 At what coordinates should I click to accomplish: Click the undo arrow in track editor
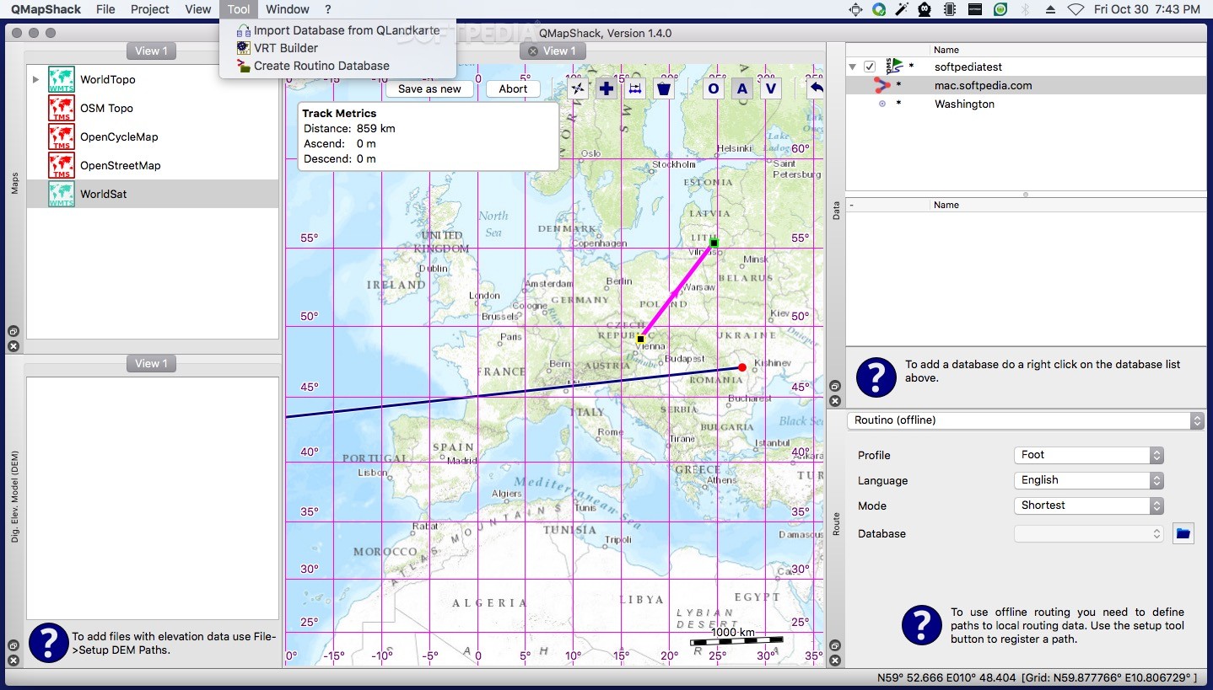point(814,88)
